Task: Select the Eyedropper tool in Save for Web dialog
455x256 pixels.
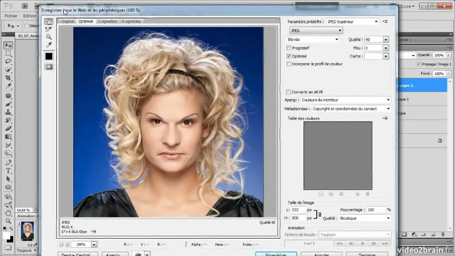Action: (x=49, y=45)
